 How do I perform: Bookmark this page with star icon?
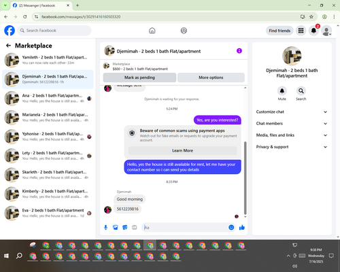coord(311,17)
